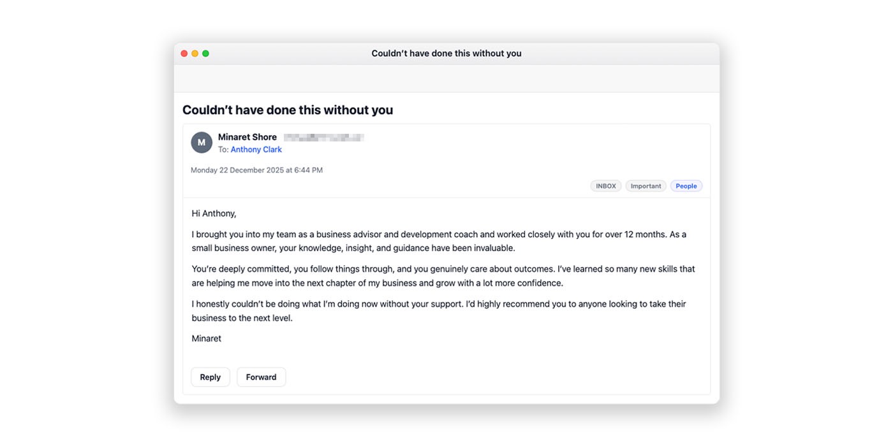This screenshot has height=446, width=893.
Task: Click the Important label tag
Action: point(646,186)
